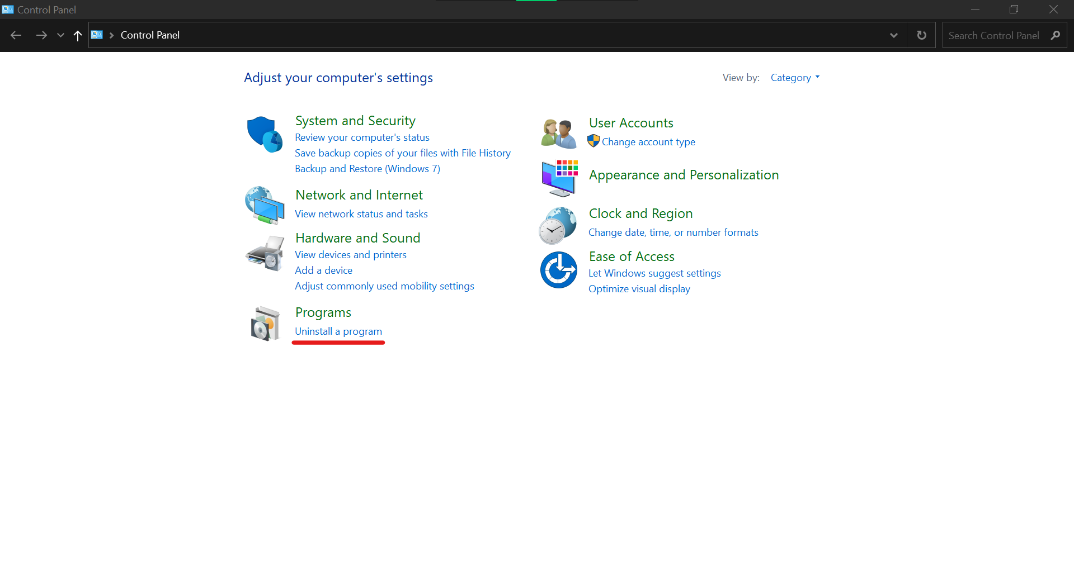Click Uninstall a program link
The width and height of the screenshot is (1074, 570).
point(338,331)
